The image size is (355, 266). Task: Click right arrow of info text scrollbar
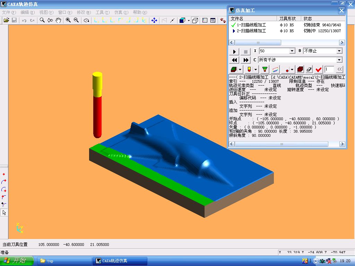pyautogui.click(x=342, y=144)
